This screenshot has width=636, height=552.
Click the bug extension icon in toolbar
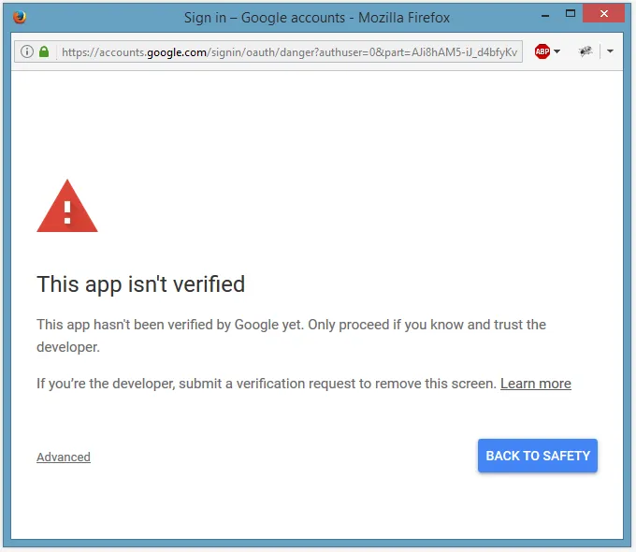click(x=585, y=51)
